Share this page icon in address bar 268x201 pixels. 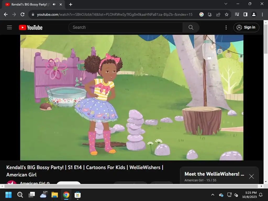point(218,15)
